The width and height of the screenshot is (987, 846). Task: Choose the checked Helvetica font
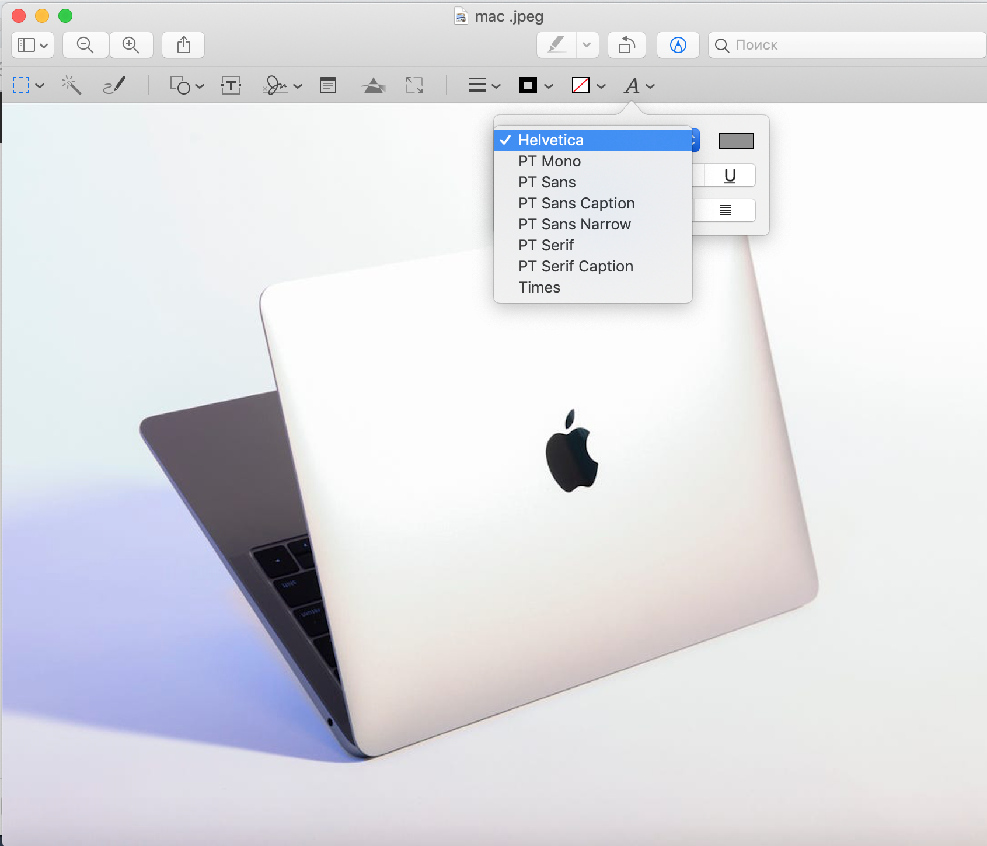(593, 141)
